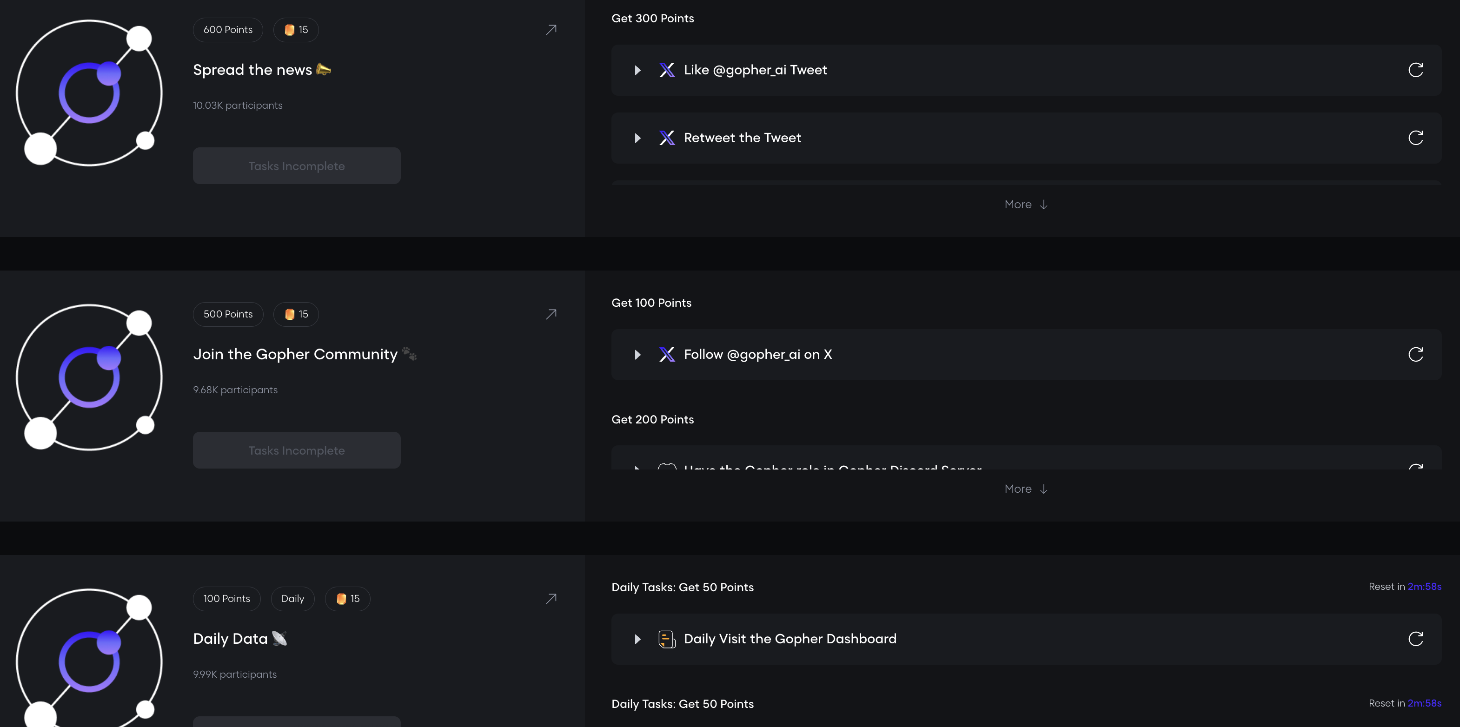Expand the Like @gopher_ai Tweet task
Viewport: 1460px width, 727px height.
tap(637, 70)
